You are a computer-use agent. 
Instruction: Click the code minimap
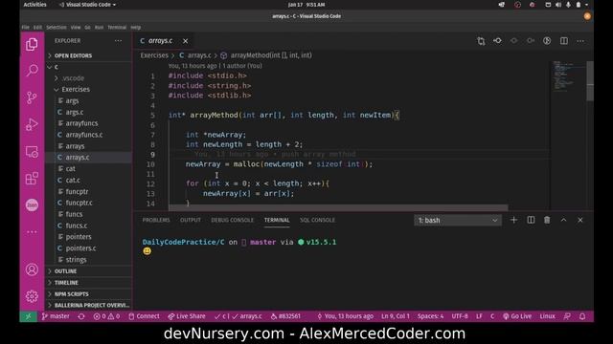[568, 76]
